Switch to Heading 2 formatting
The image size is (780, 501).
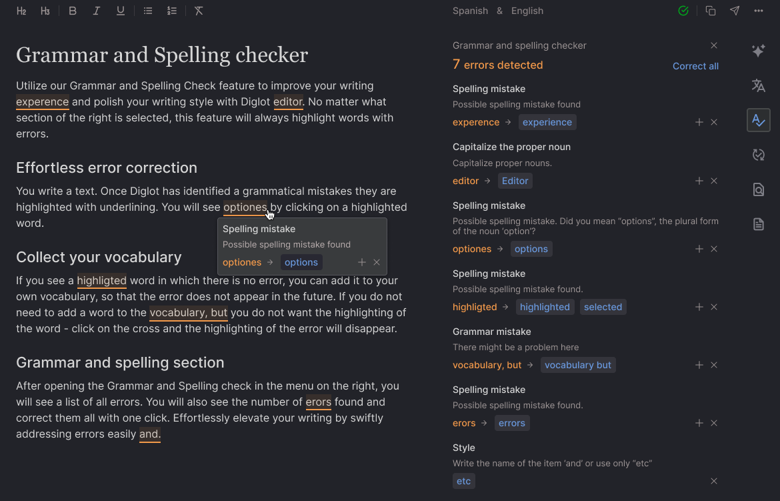pyautogui.click(x=21, y=11)
